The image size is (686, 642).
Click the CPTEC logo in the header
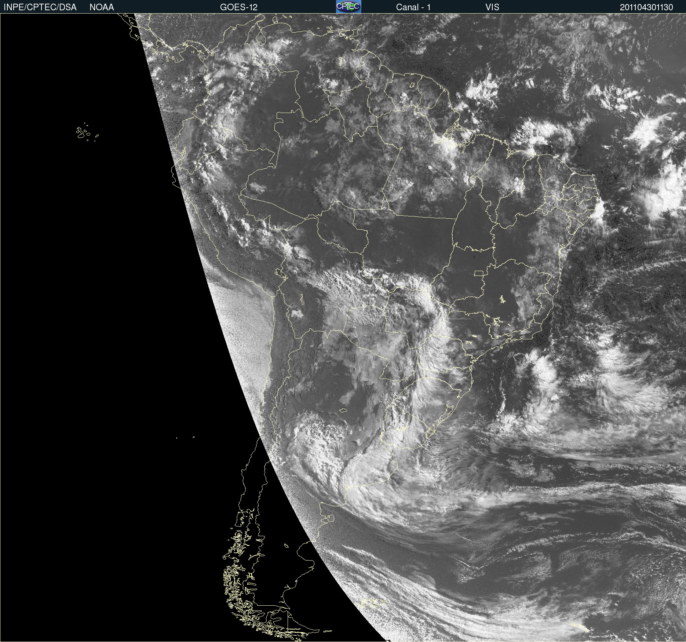(349, 7)
